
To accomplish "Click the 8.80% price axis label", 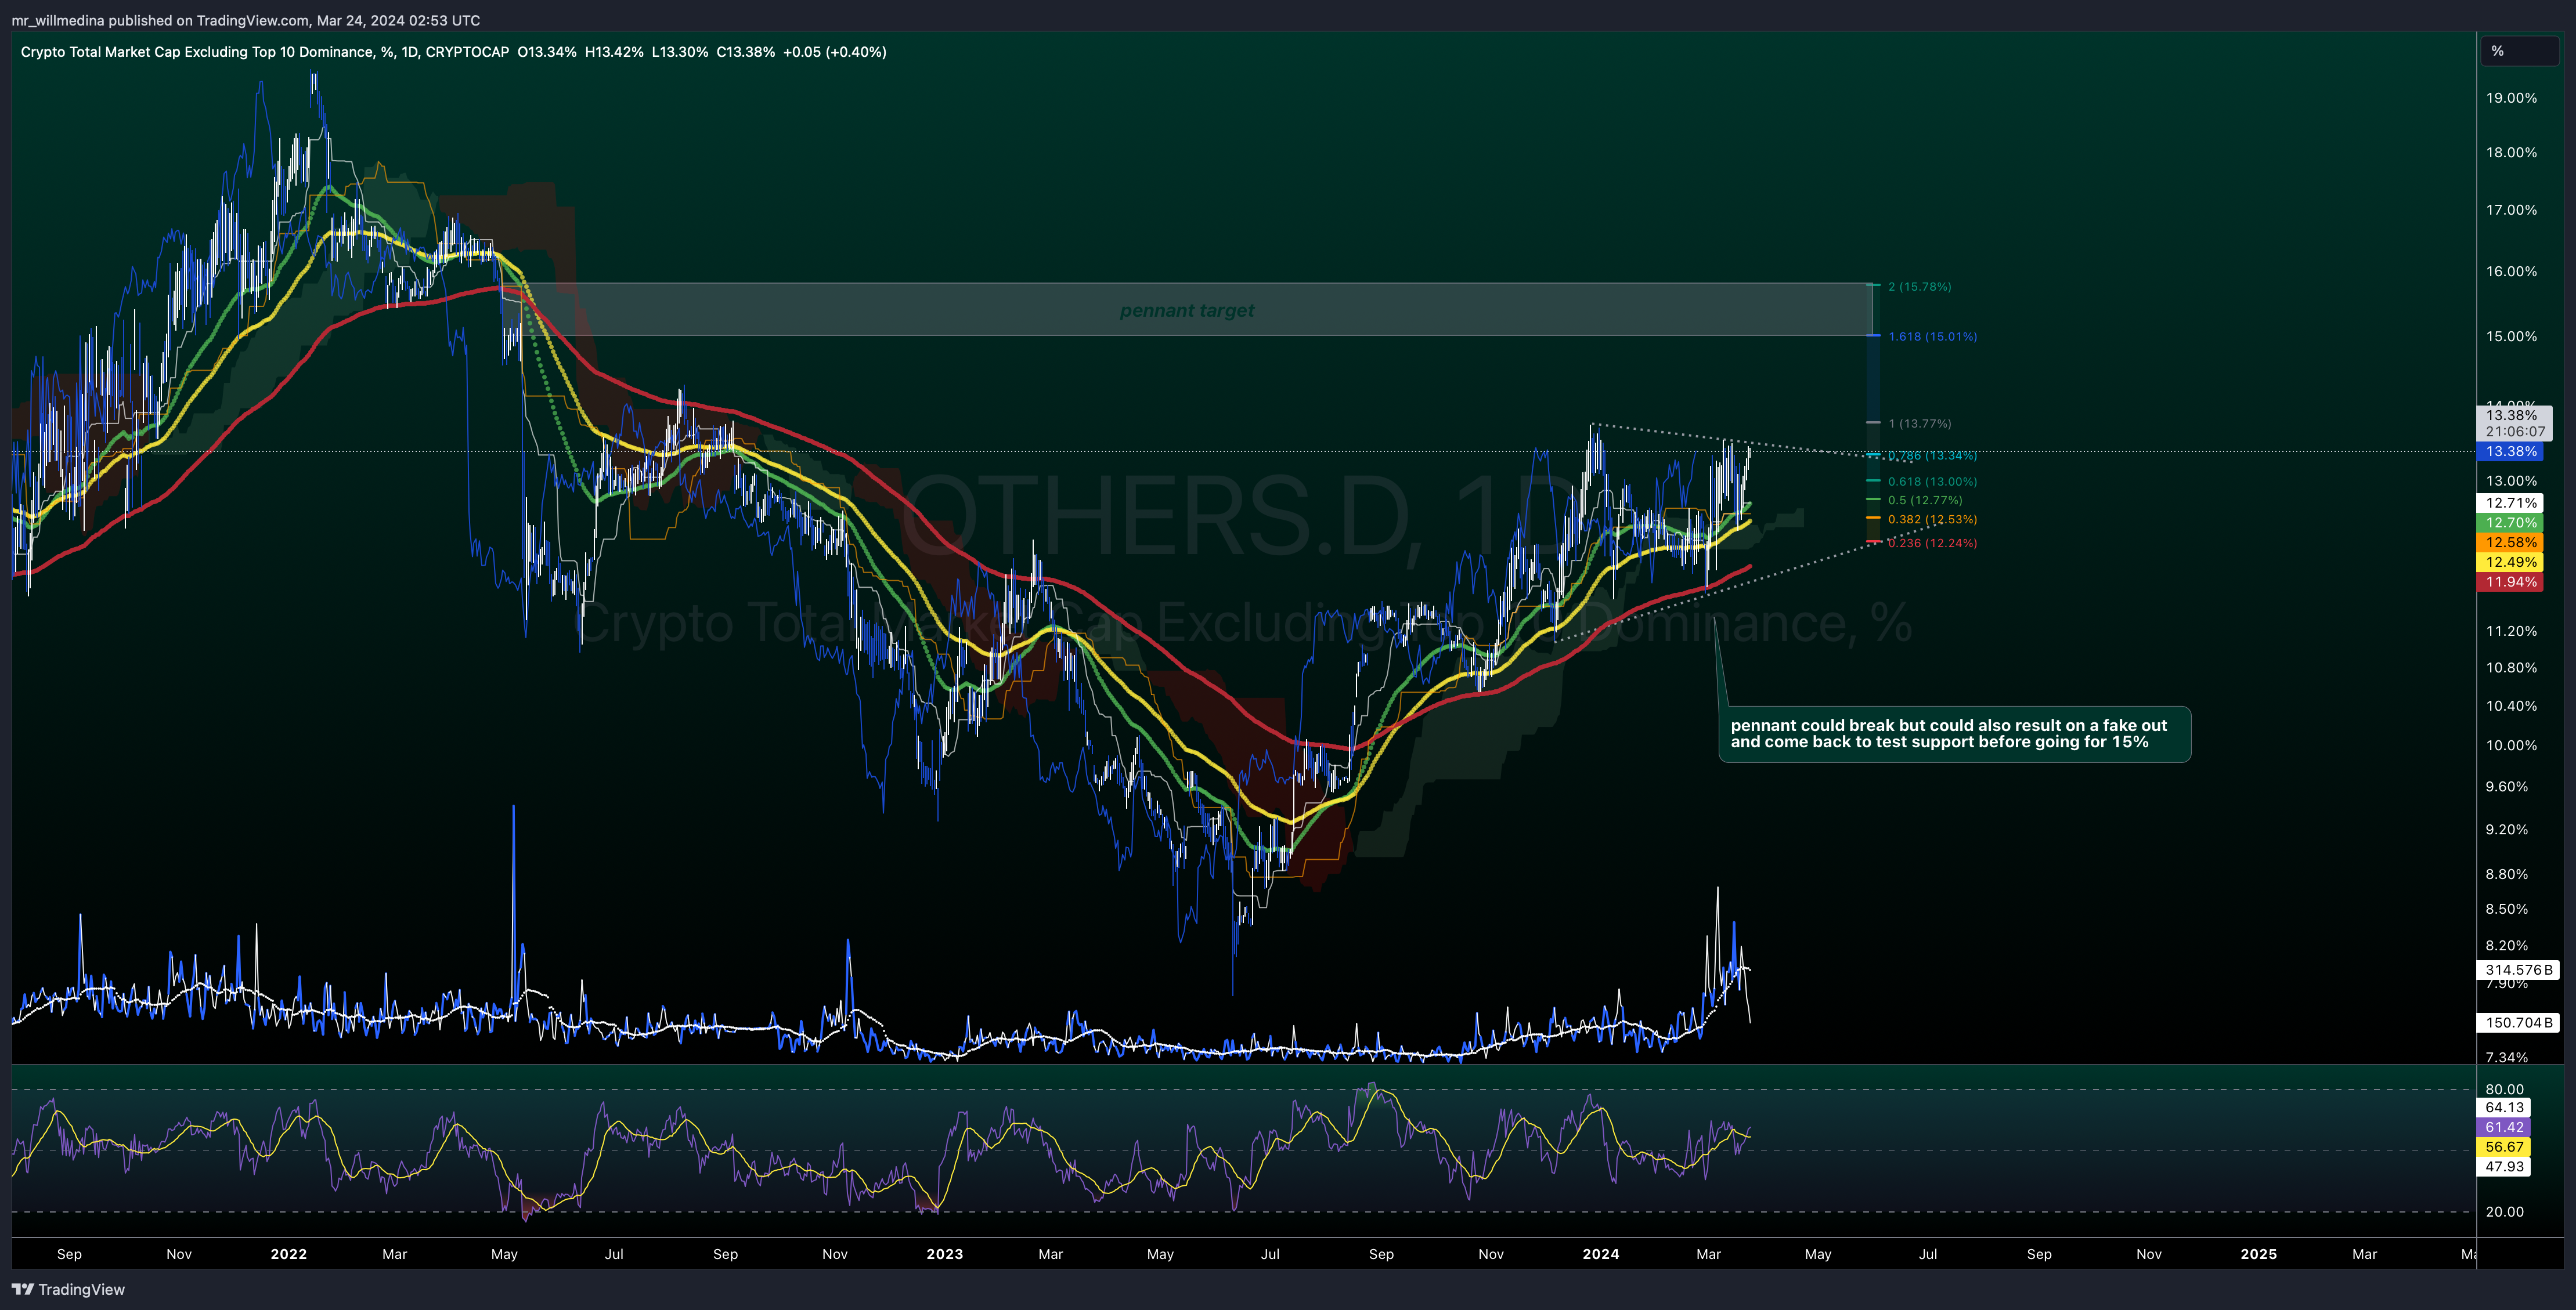I will click(x=2506, y=874).
